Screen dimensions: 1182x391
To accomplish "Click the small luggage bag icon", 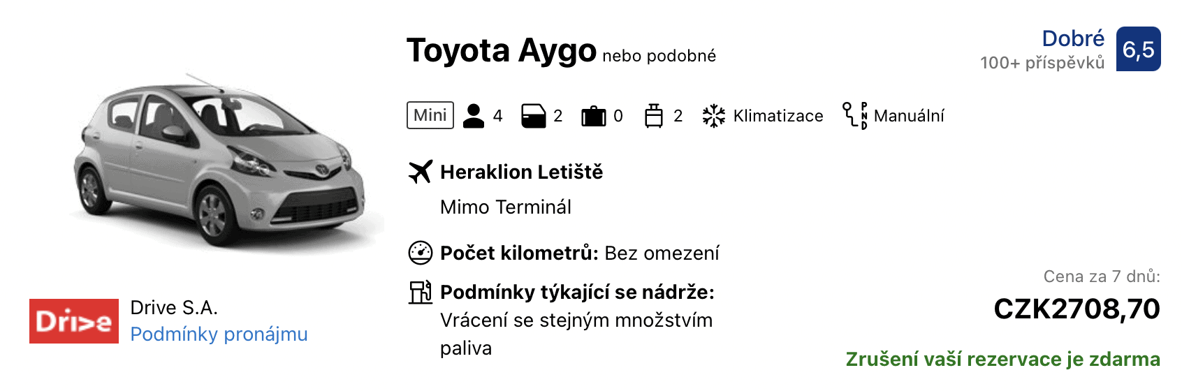I will pos(654,116).
